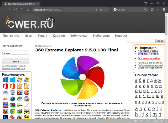
Task: Click the colorful extensions grid icon
Action: click(152, 10)
